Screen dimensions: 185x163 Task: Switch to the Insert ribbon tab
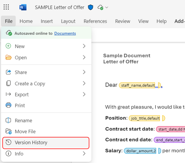click(x=47, y=21)
